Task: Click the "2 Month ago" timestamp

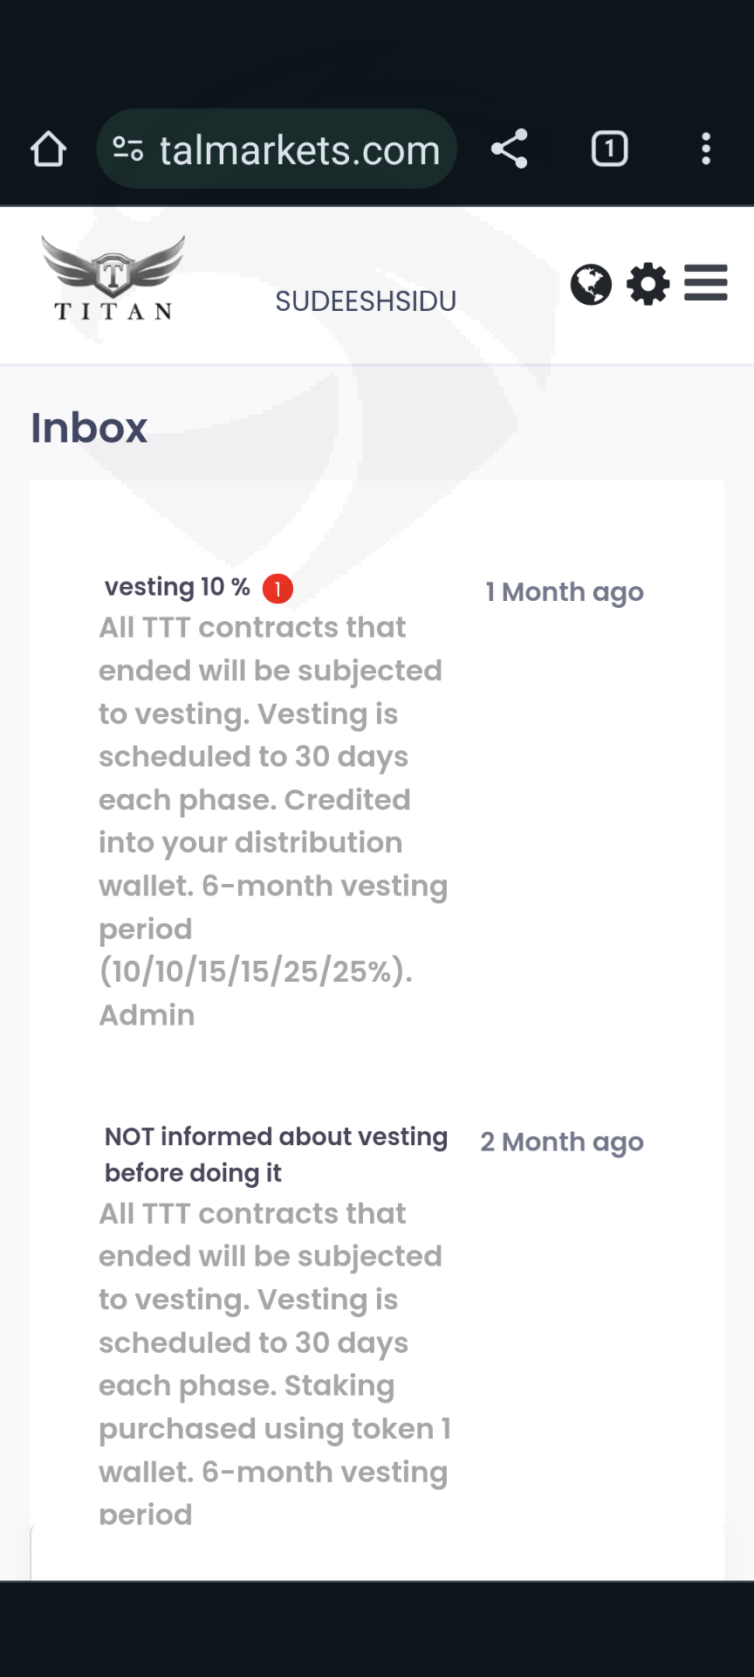Action: click(x=562, y=1142)
